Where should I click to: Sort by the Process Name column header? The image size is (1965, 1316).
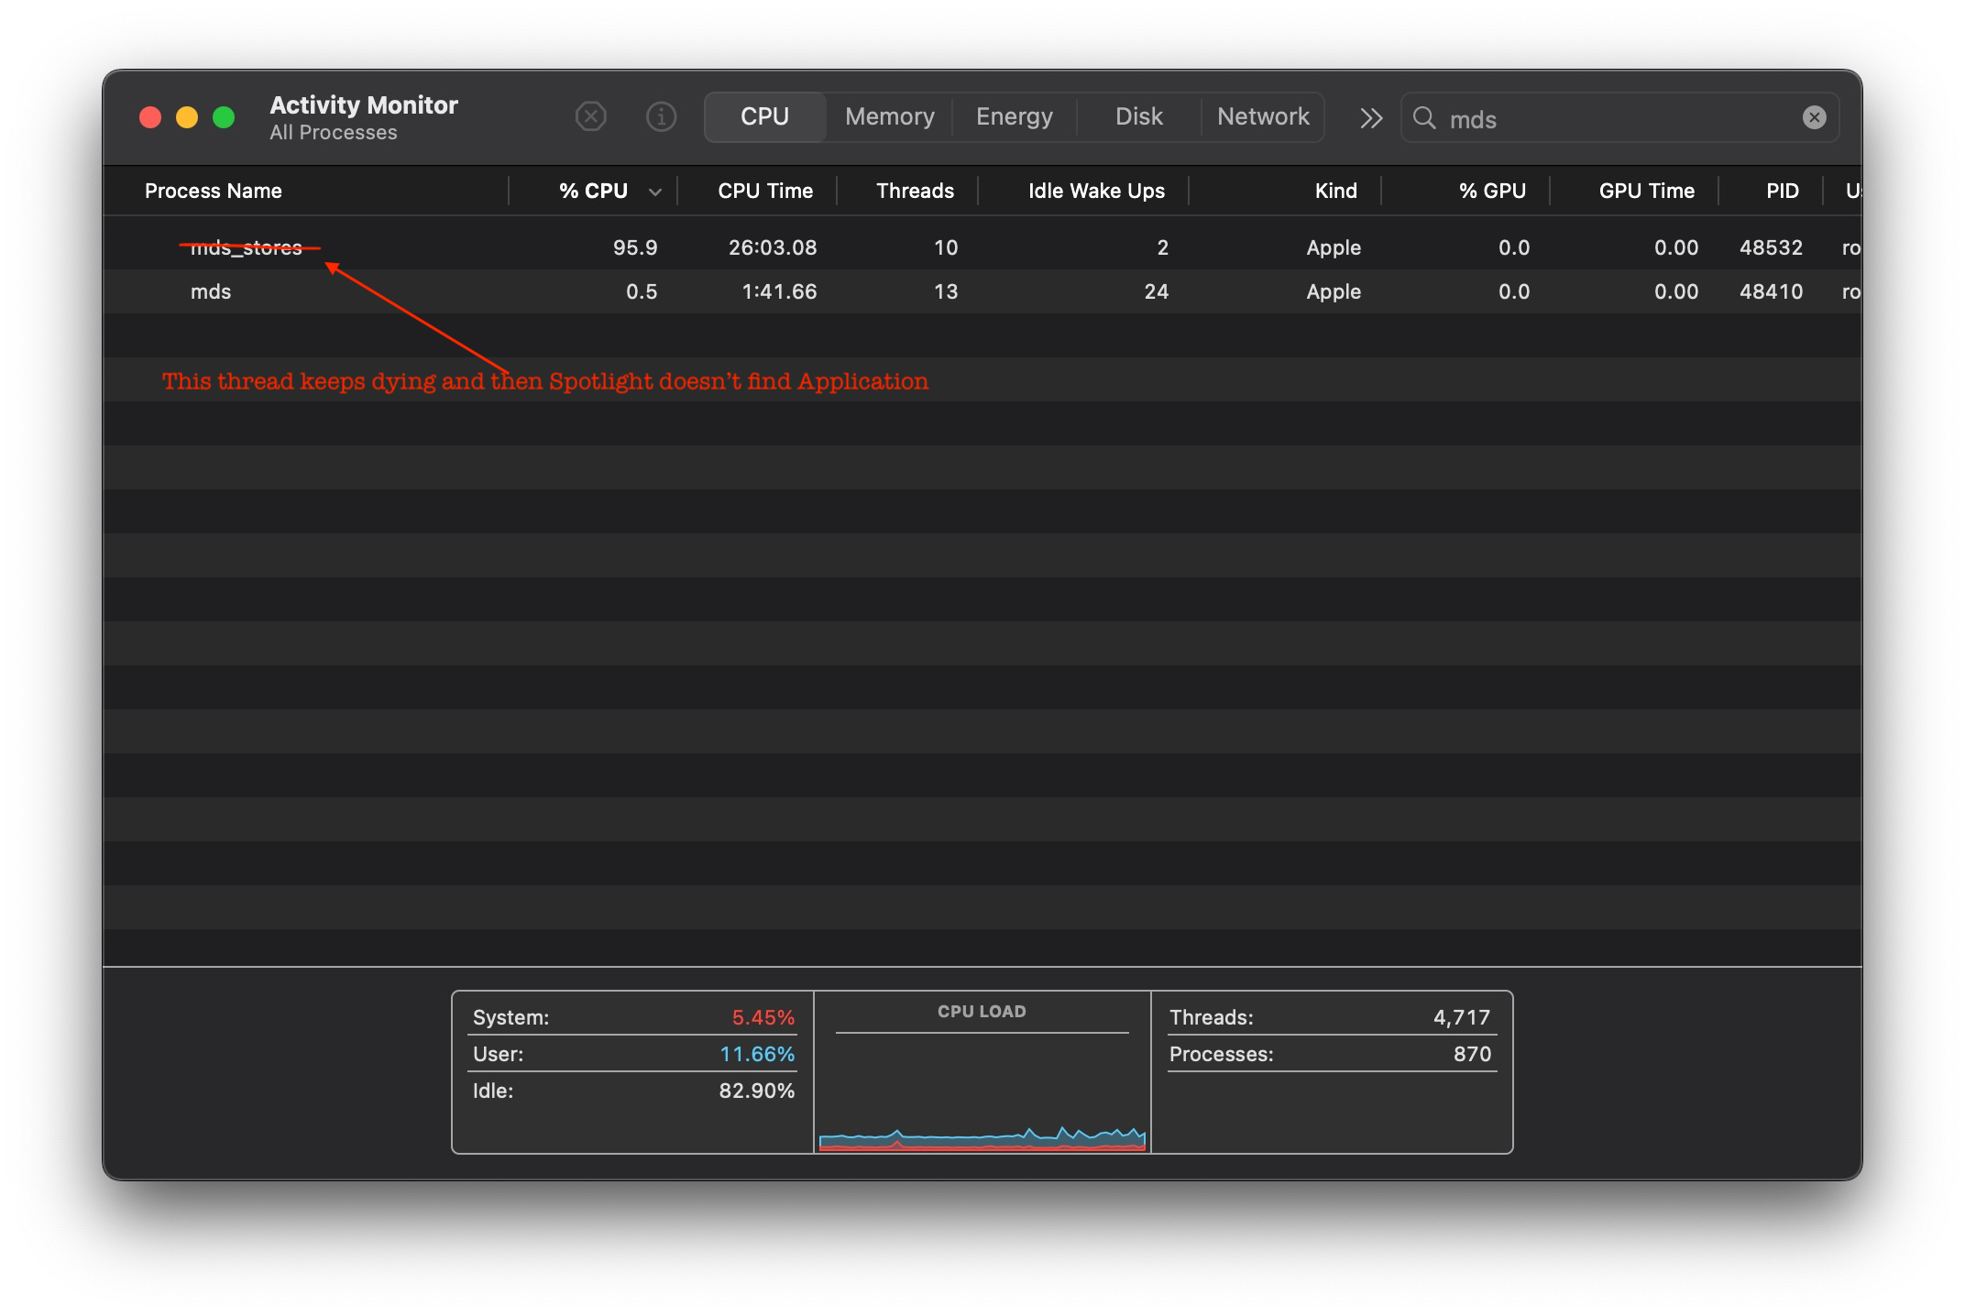[x=214, y=191]
